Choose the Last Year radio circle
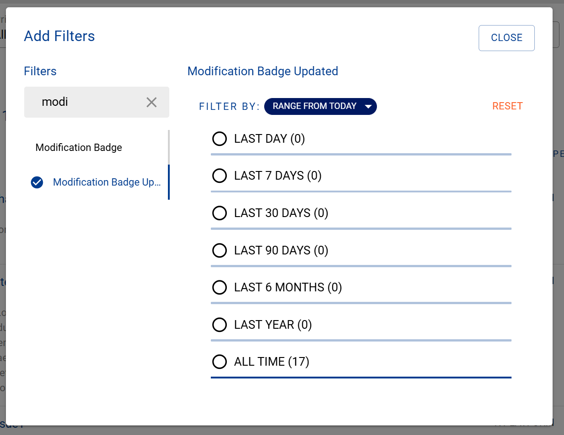564x435 pixels. (219, 325)
